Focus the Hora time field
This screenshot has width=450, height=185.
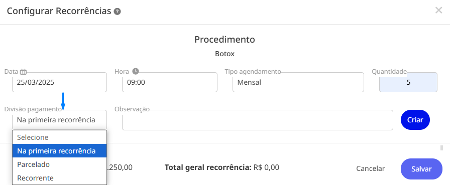coord(170,82)
